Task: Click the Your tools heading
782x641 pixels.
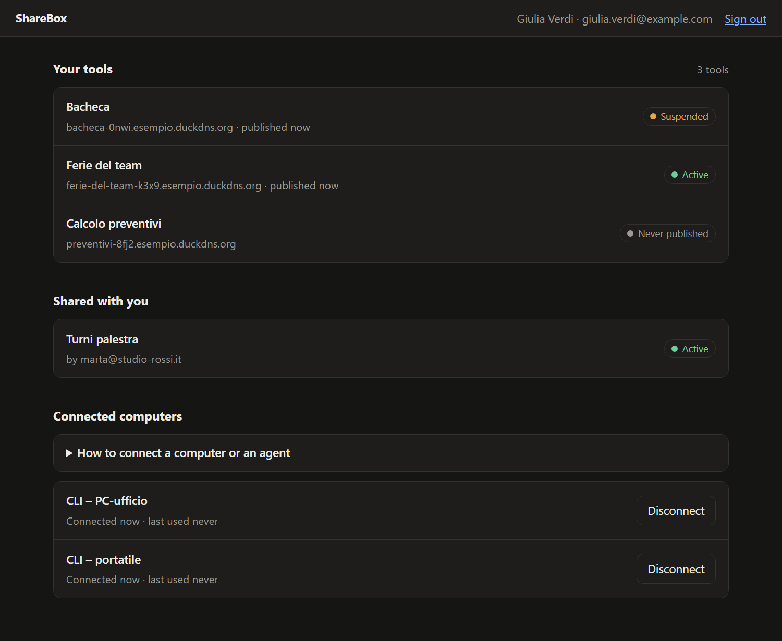Action: [x=83, y=69]
